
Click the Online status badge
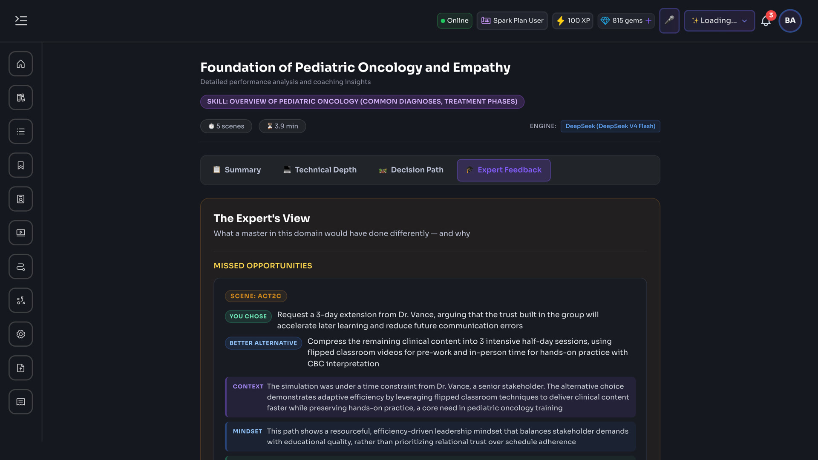click(x=455, y=20)
